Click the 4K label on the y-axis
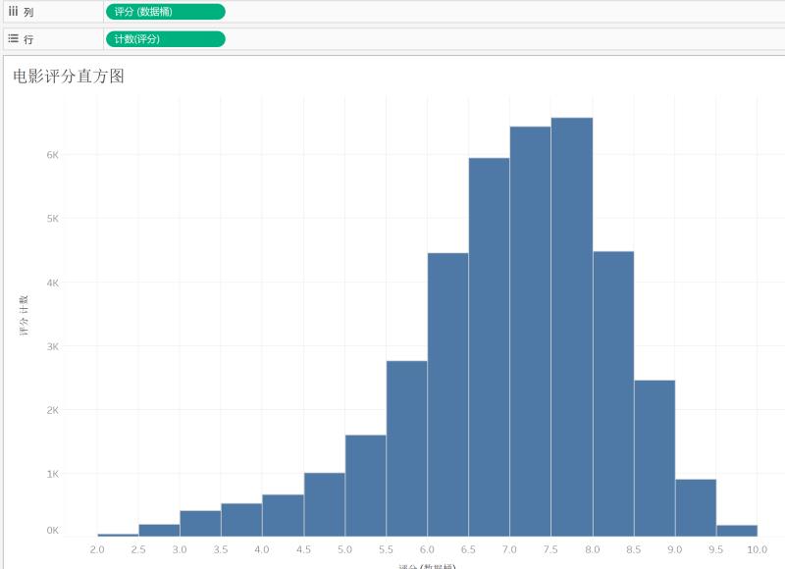This screenshot has height=569, width=785. [53, 283]
